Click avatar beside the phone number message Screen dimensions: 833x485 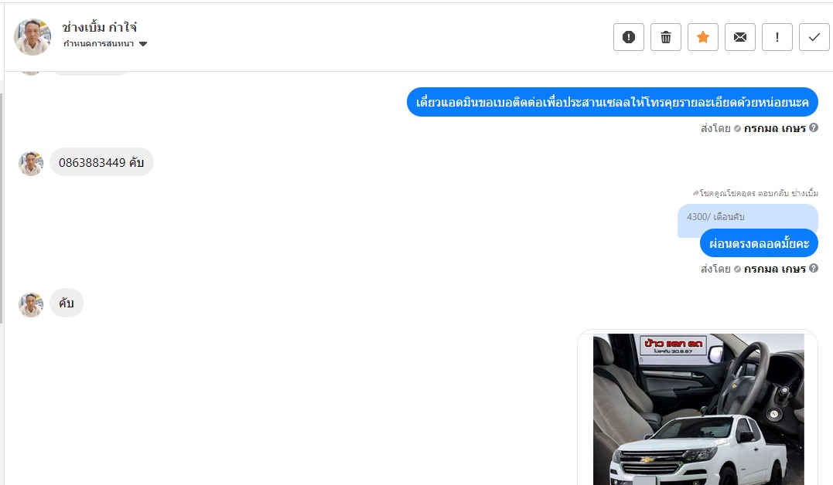tap(31, 163)
